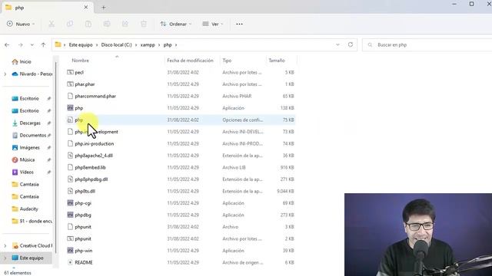Refresh the folder view
Screen dimensions: 492x276
(351, 44)
